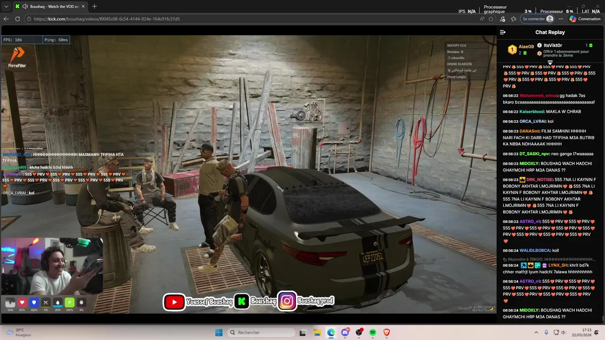Click Se connecter profile button
Image resolution: width=605 pixels, height=340 pixels.
click(537, 19)
